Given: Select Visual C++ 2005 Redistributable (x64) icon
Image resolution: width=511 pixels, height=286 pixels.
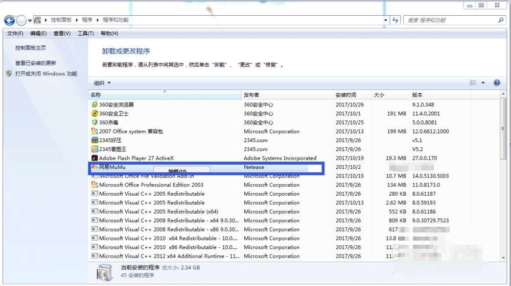Looking at the screenshot, I should [x=95, y=212].
